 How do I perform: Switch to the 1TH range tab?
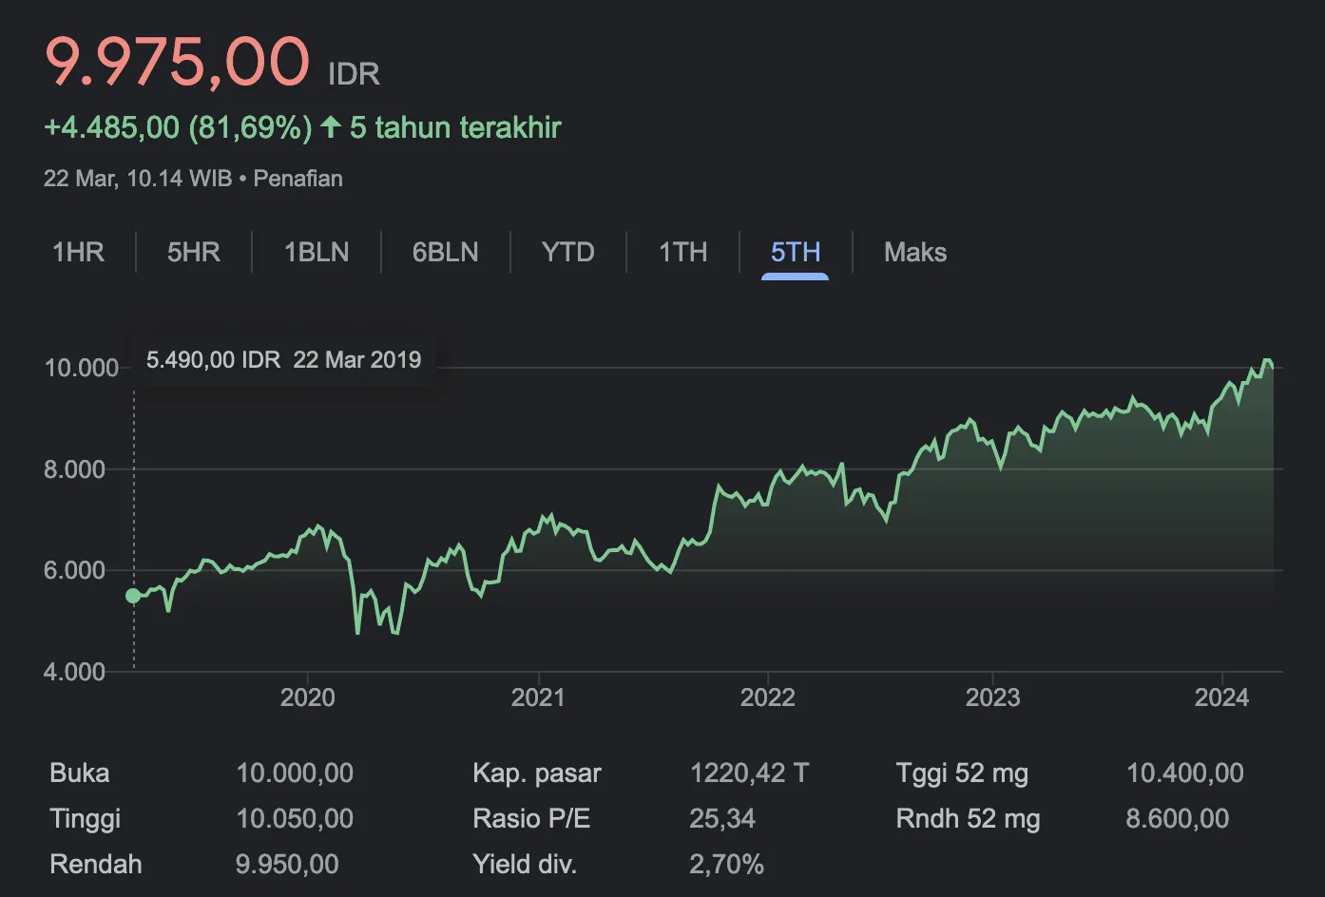pyautogui.click(x=682, y=252)
